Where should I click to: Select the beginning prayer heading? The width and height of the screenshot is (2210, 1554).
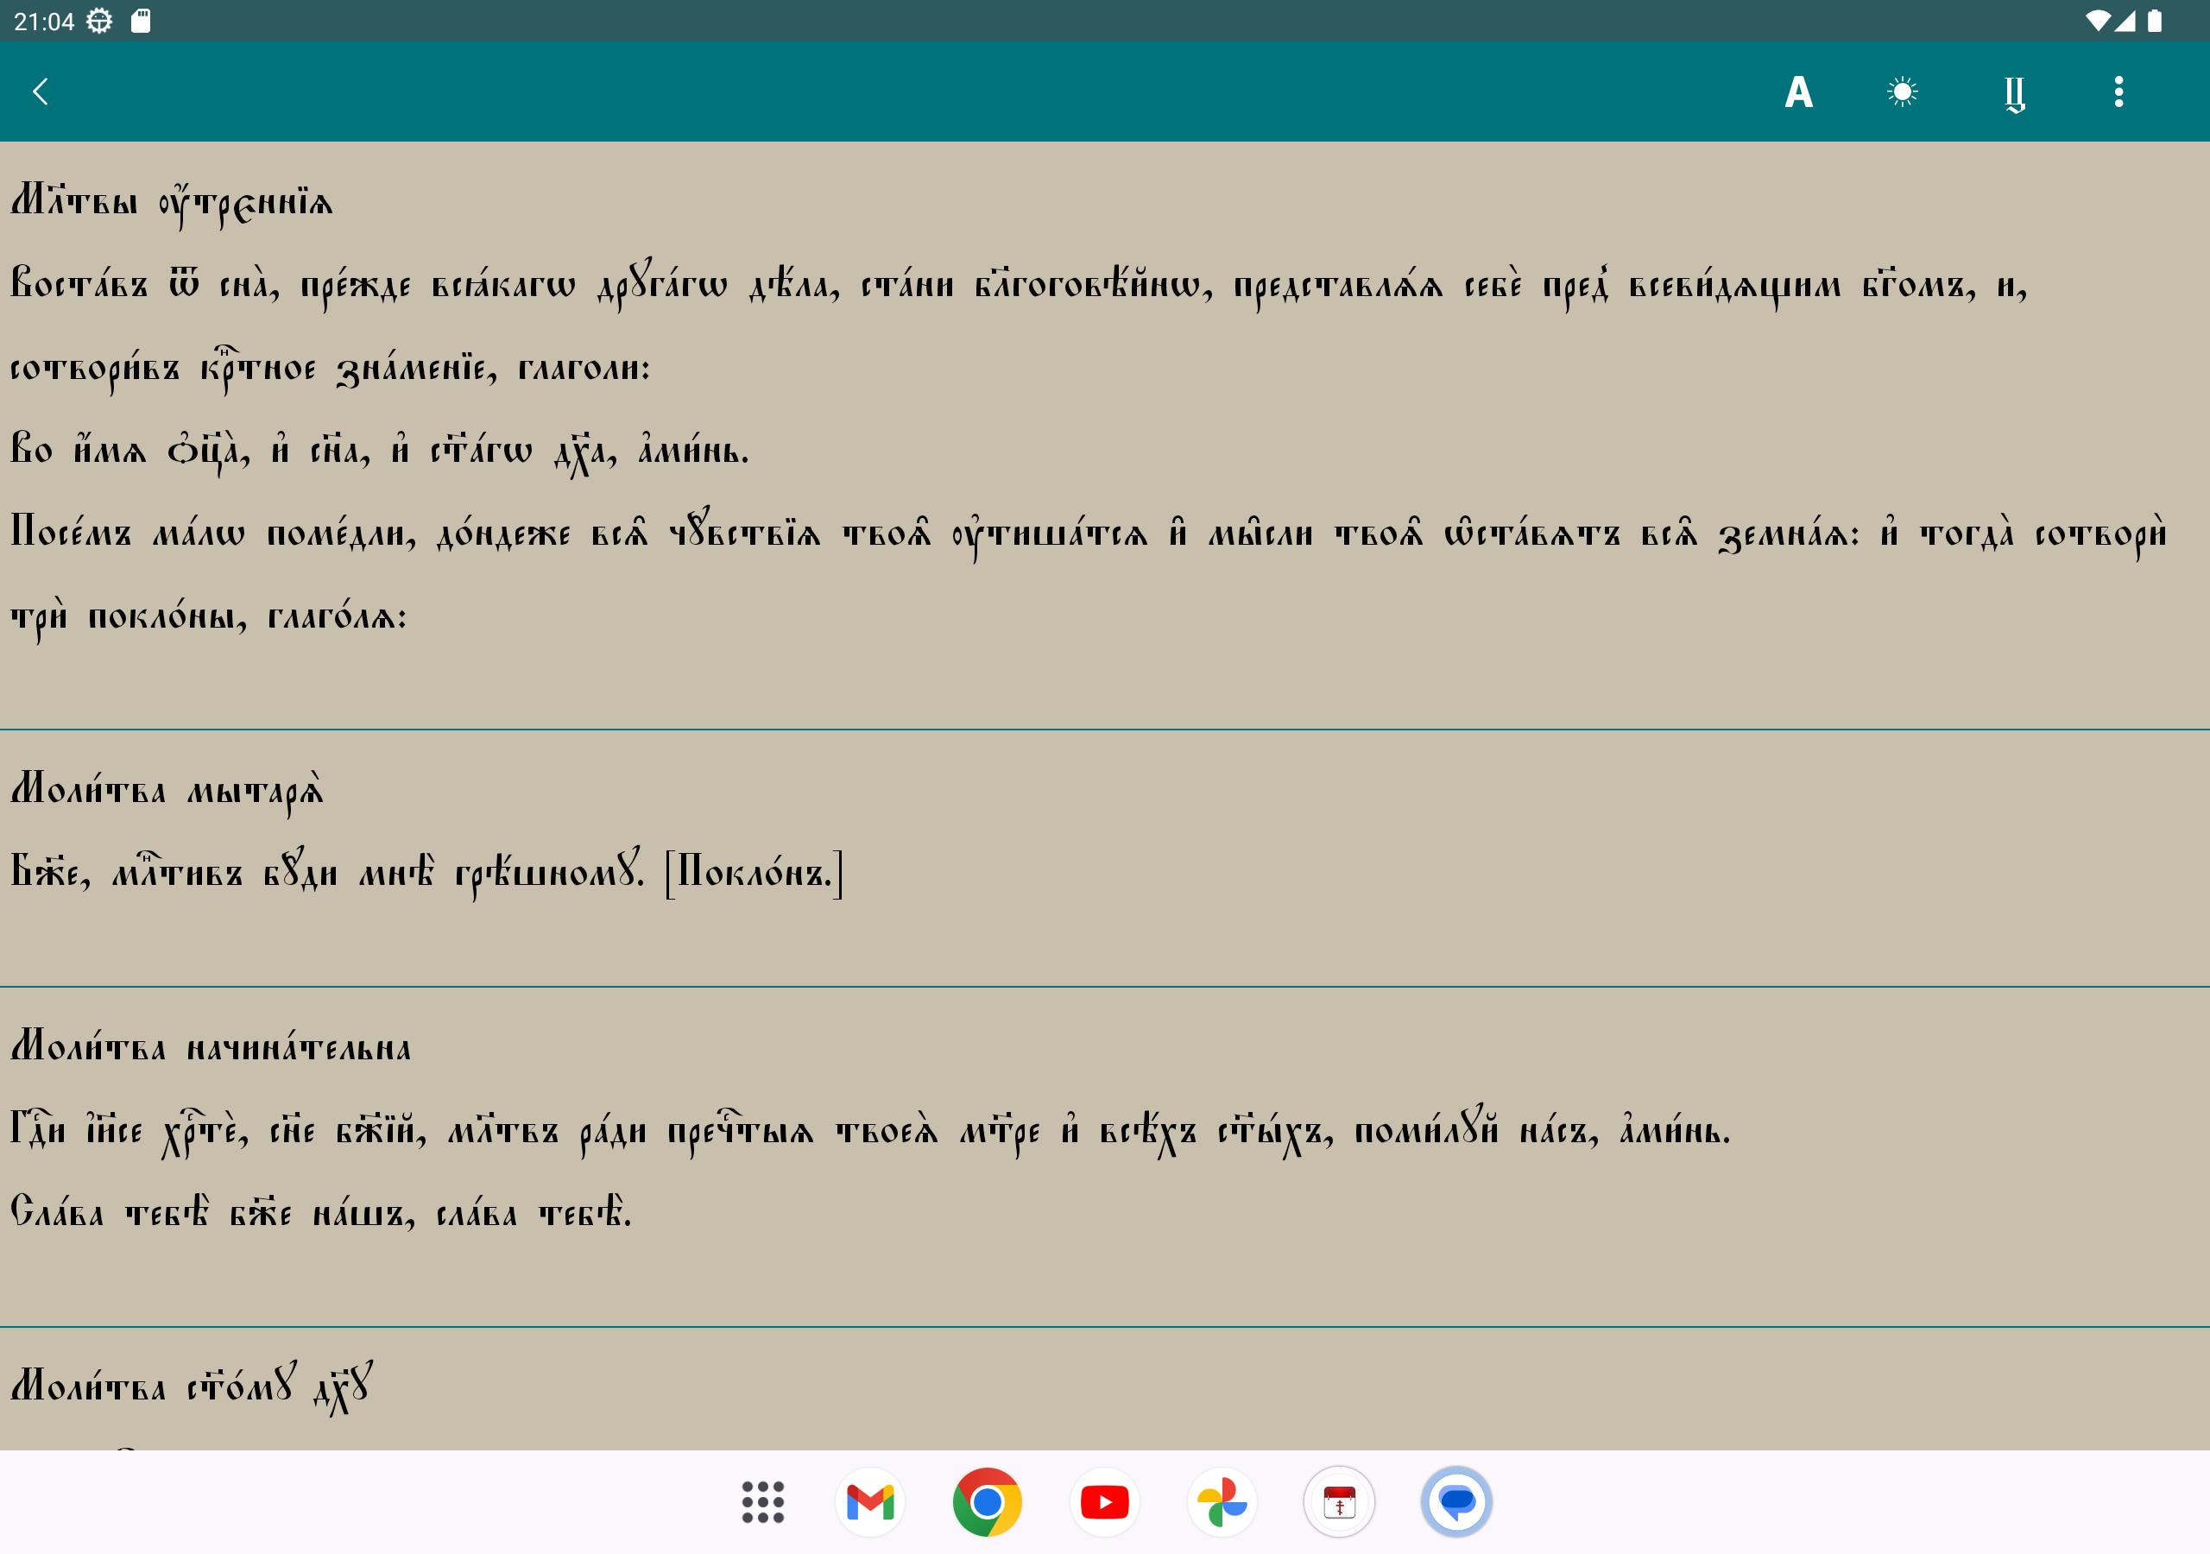pos(211,1047)
